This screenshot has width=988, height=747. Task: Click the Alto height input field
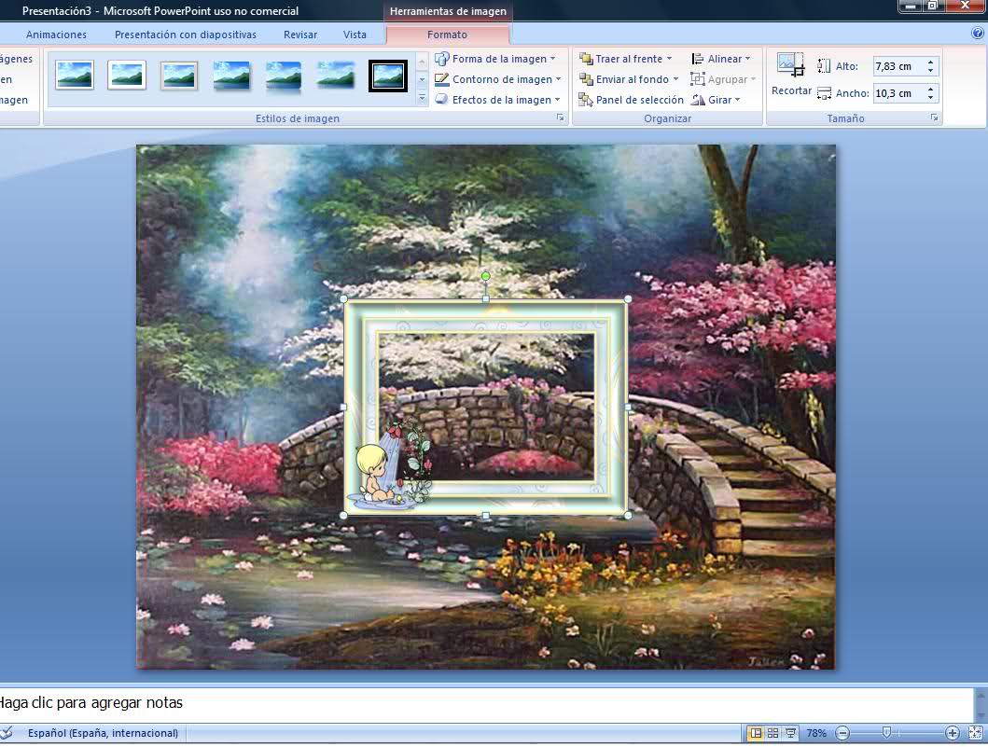[x=898, y=66]
